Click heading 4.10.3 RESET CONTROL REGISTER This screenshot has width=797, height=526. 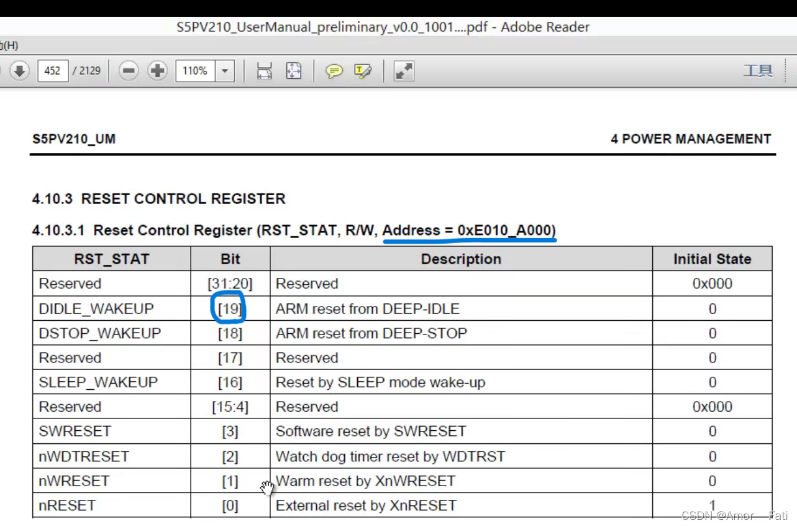click(158, 199)
